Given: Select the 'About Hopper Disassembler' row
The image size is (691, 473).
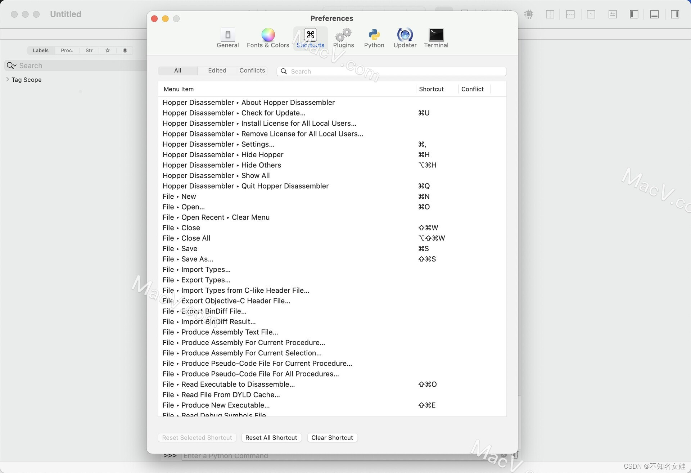Looking at the screenshot, I should (332, 103).
